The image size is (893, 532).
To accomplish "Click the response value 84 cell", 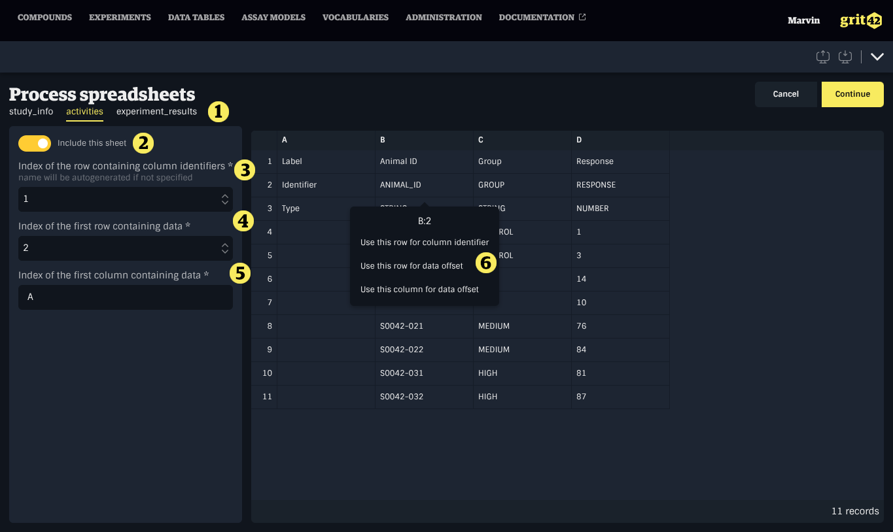I will point(621,350).
